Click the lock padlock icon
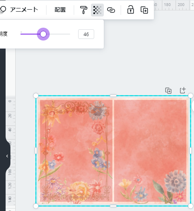The width and height of the screenshot is (194, 211). pos(131,10)
